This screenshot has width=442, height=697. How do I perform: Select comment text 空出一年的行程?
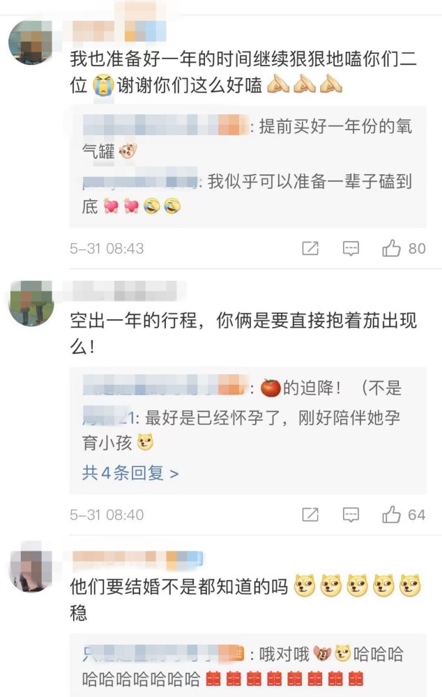click(132, 320)
